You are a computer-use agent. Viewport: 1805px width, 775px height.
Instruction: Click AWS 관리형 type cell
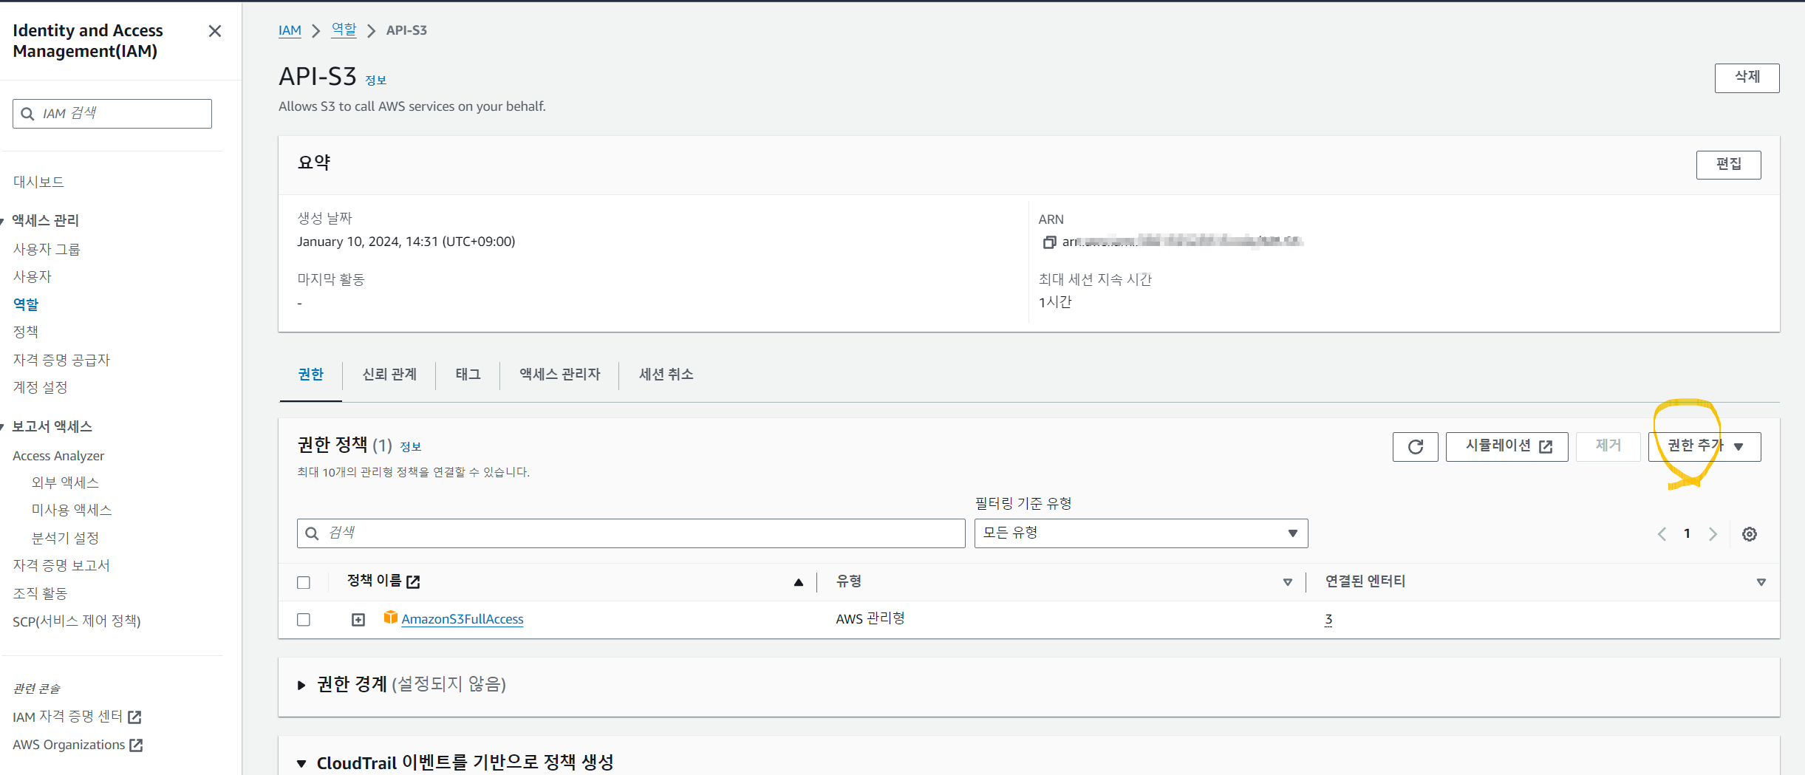(870, 618)
